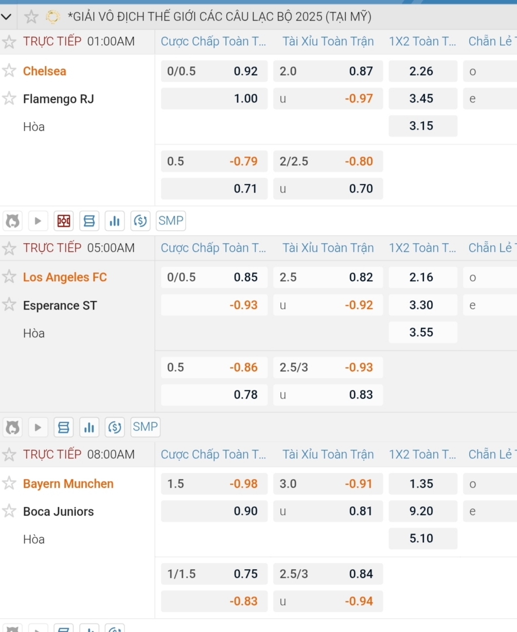The height and width of the screenshot is (632, 517).
Task: Click the mascot icon under Los Angeles FC match
Action: (13, 427)
